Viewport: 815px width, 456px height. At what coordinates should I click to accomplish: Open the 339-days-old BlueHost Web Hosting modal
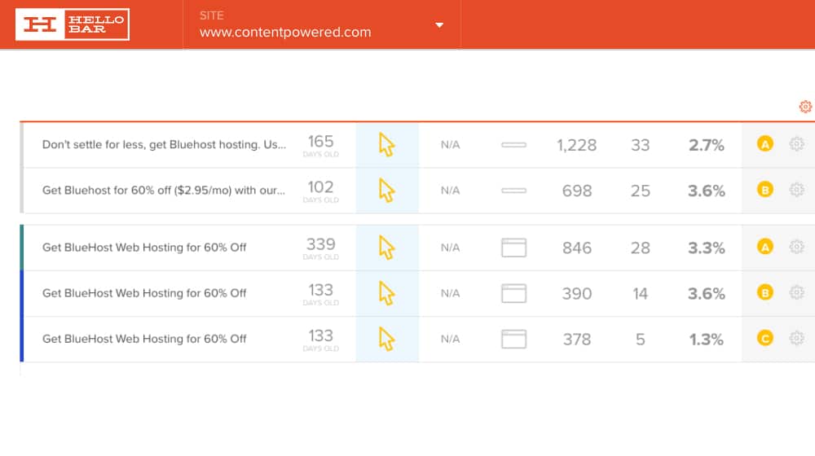(x=144, y=248)
